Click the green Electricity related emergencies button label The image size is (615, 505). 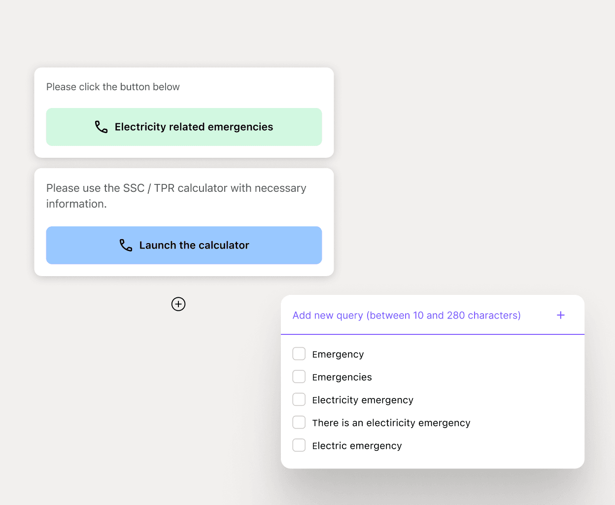coord(193,127)
